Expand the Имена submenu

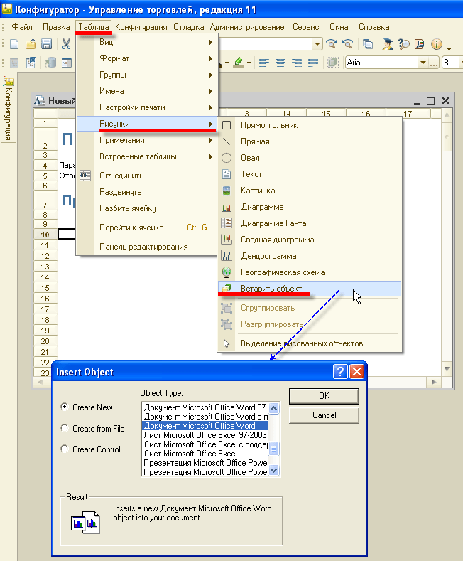(x=147, y=91)
